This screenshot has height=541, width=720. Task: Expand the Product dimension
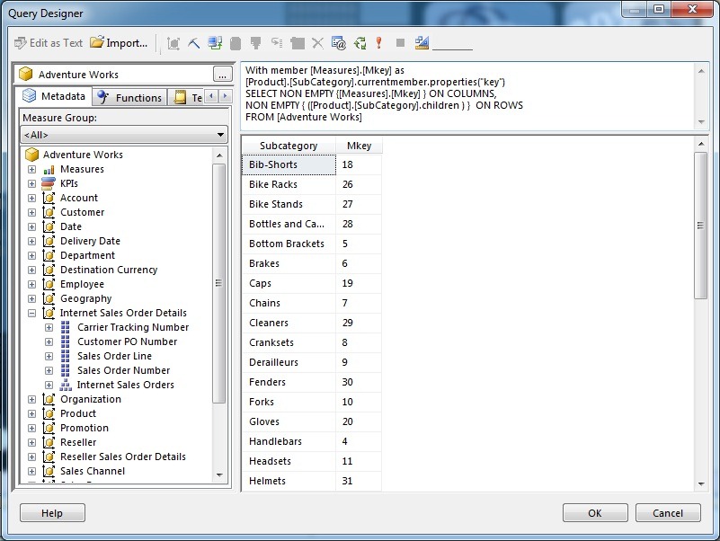coord(31,413)
